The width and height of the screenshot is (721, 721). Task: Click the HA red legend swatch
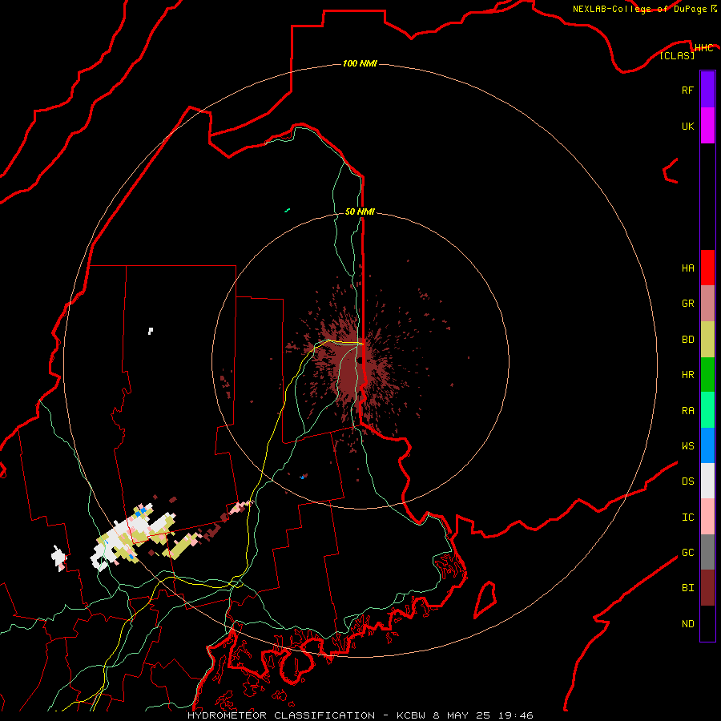click(x=707, y=268)
